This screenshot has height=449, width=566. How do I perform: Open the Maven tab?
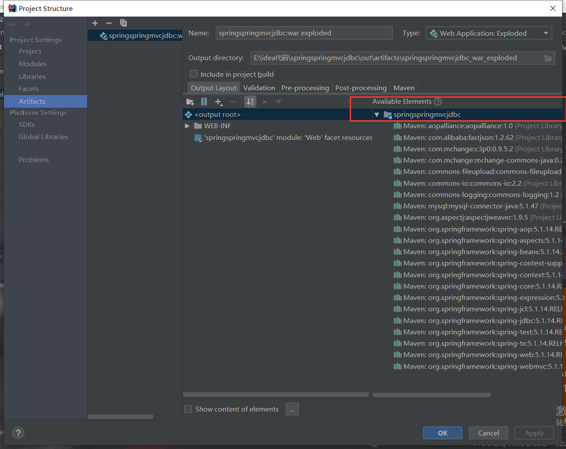click(x=404, y=88)
